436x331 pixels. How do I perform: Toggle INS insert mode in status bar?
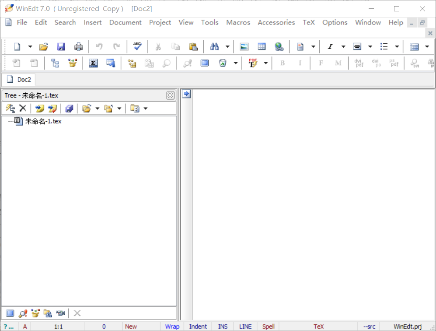(x=223, y=326)
